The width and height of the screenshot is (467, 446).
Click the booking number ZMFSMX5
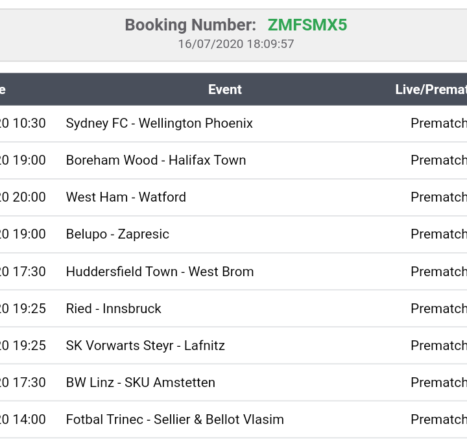[307, 25]
